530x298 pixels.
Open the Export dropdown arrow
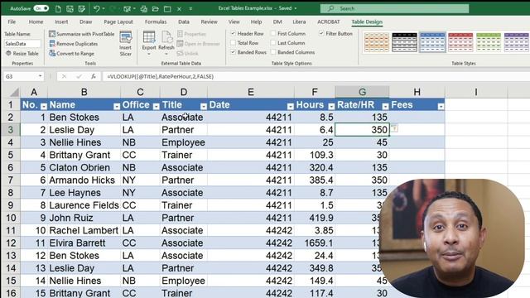(x=149, y=55)
